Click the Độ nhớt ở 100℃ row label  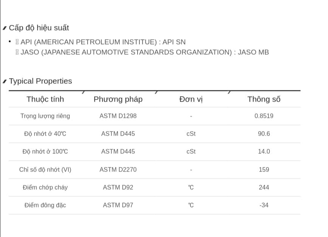(45, 152)
